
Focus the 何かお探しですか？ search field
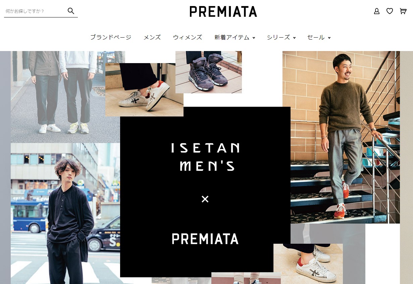point(35,11)
